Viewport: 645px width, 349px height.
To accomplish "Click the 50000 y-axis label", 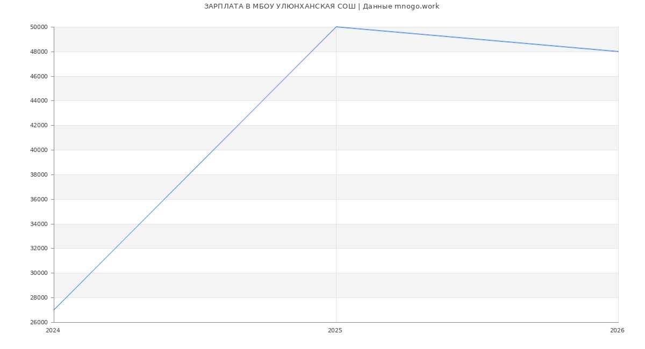I will coord(39,27).
